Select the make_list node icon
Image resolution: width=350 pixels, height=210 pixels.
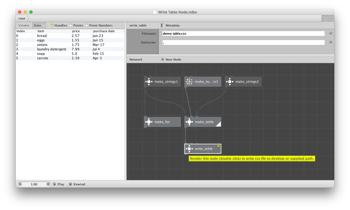click(149, 122)
